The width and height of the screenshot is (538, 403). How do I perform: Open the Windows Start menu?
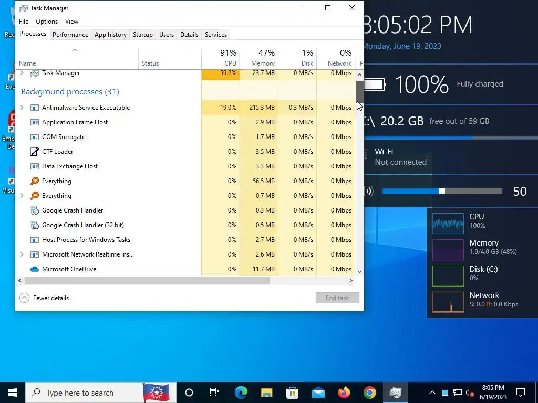[13, 393]
